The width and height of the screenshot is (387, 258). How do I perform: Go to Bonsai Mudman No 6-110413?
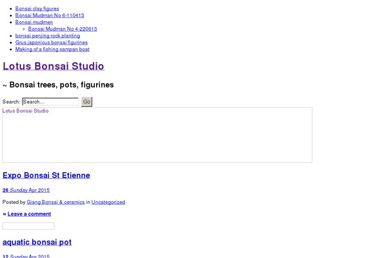pos(50,15)
